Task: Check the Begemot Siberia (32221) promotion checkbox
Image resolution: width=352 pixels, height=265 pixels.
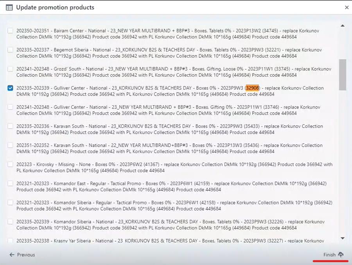Action: pyautogui.click(x=10, y=50)
